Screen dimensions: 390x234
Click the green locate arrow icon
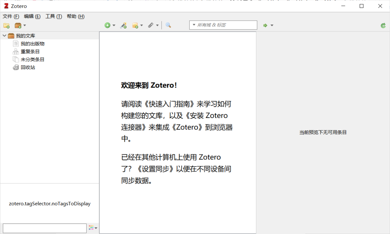point(265,25)
